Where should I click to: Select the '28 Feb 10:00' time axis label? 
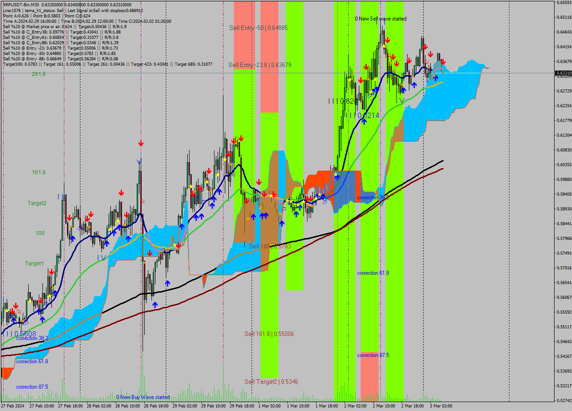[127, 406]
